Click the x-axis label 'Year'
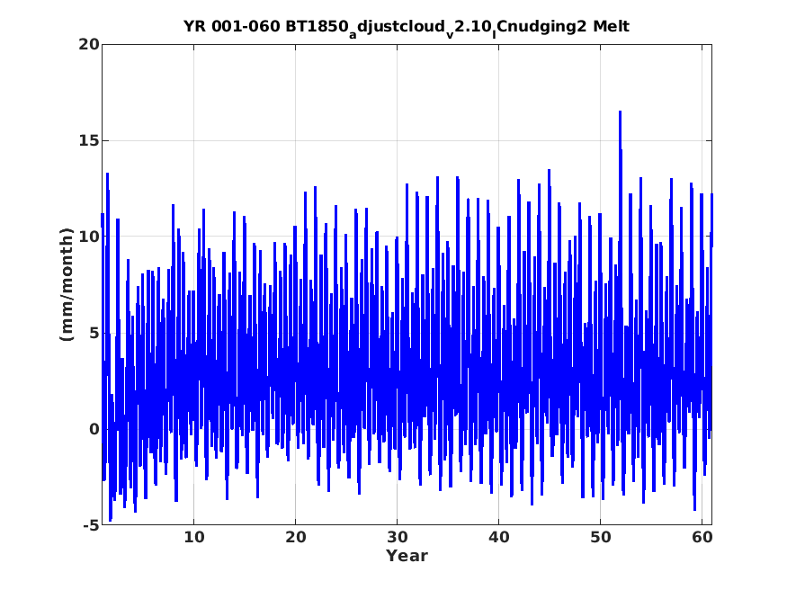 point(407,556)
